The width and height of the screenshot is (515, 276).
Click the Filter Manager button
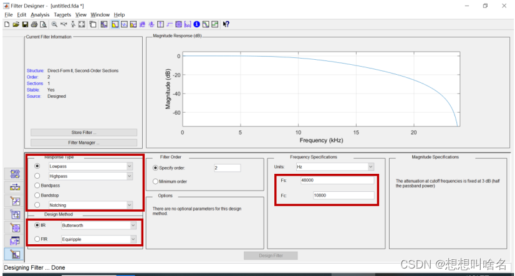point(84,143)
